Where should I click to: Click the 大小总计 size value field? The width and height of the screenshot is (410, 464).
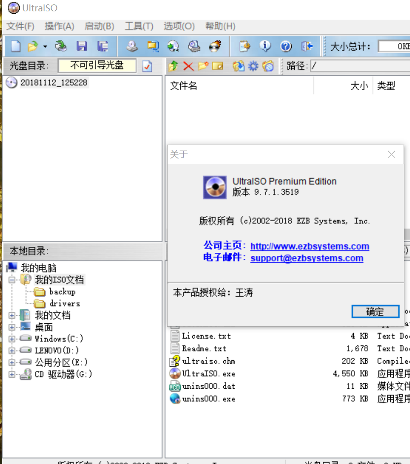click(x=394, y=46)
